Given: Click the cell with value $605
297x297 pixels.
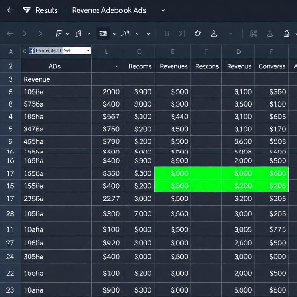Looking at the screenshot, I should click(x=271, y=117).
